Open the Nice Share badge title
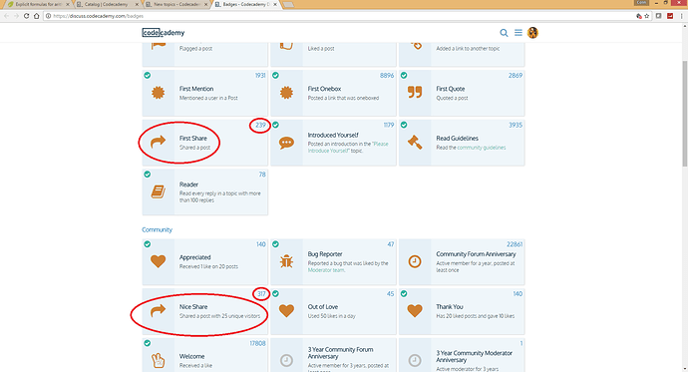Viewport: 688px width, 372px height. [193, 307]
